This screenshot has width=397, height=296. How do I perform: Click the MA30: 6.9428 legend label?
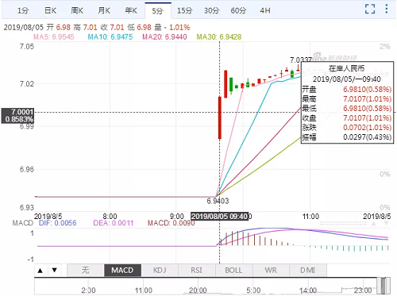[x=219, y=37]
